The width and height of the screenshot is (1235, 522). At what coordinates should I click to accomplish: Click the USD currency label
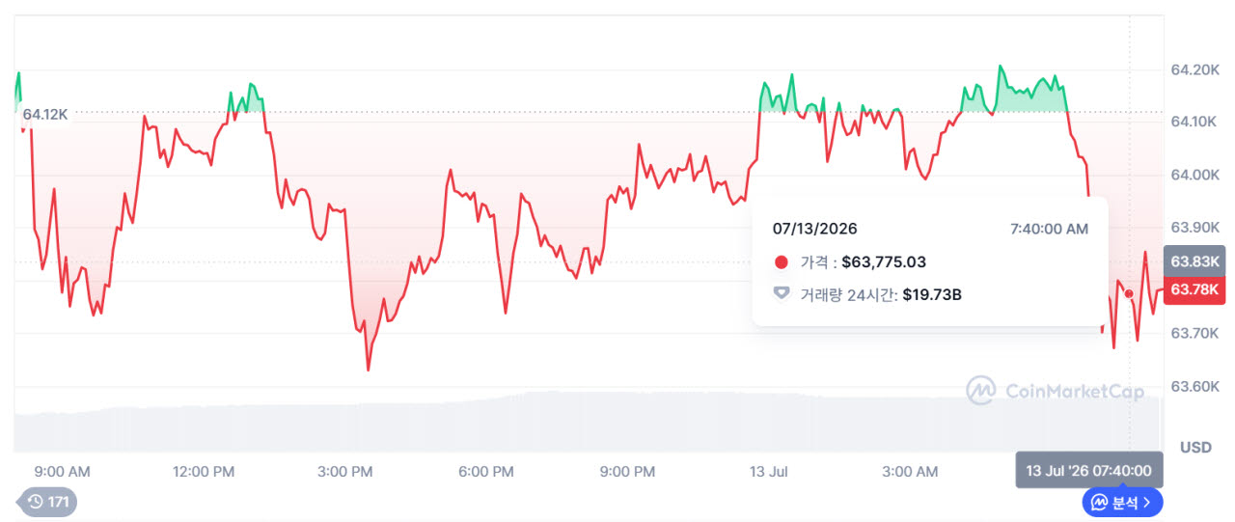[1196, 448]
